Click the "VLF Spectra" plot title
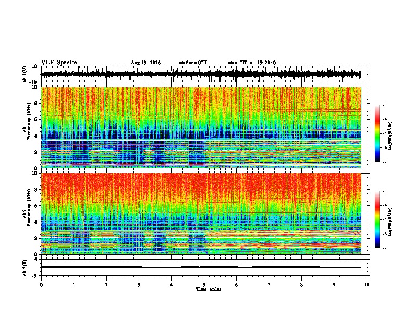413x319 pixels. click(x=59, y=63)
